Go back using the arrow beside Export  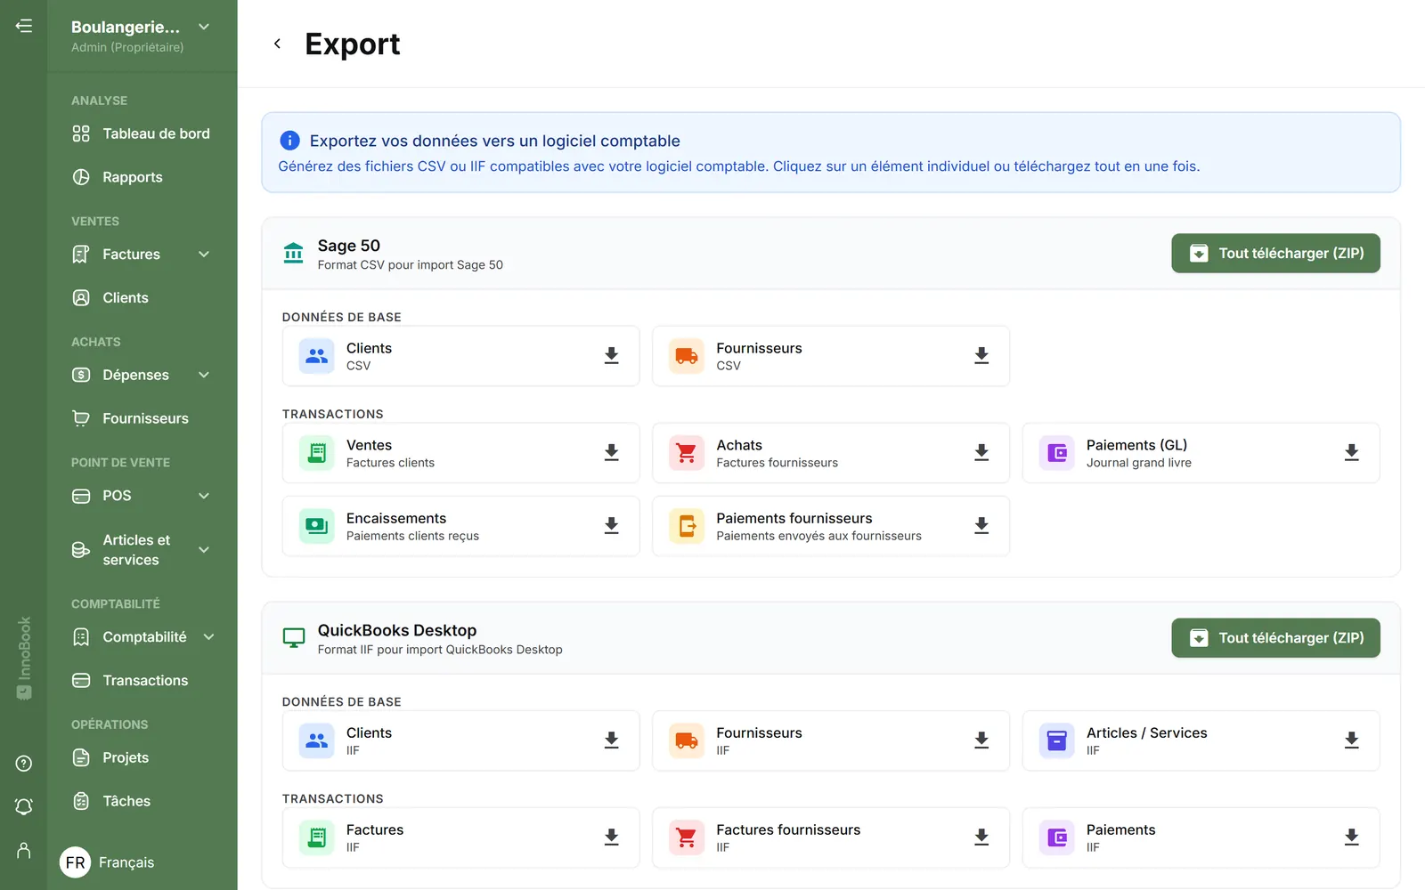click(277, 44)
